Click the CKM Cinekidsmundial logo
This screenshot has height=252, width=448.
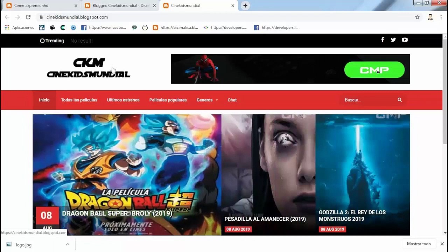89,68
